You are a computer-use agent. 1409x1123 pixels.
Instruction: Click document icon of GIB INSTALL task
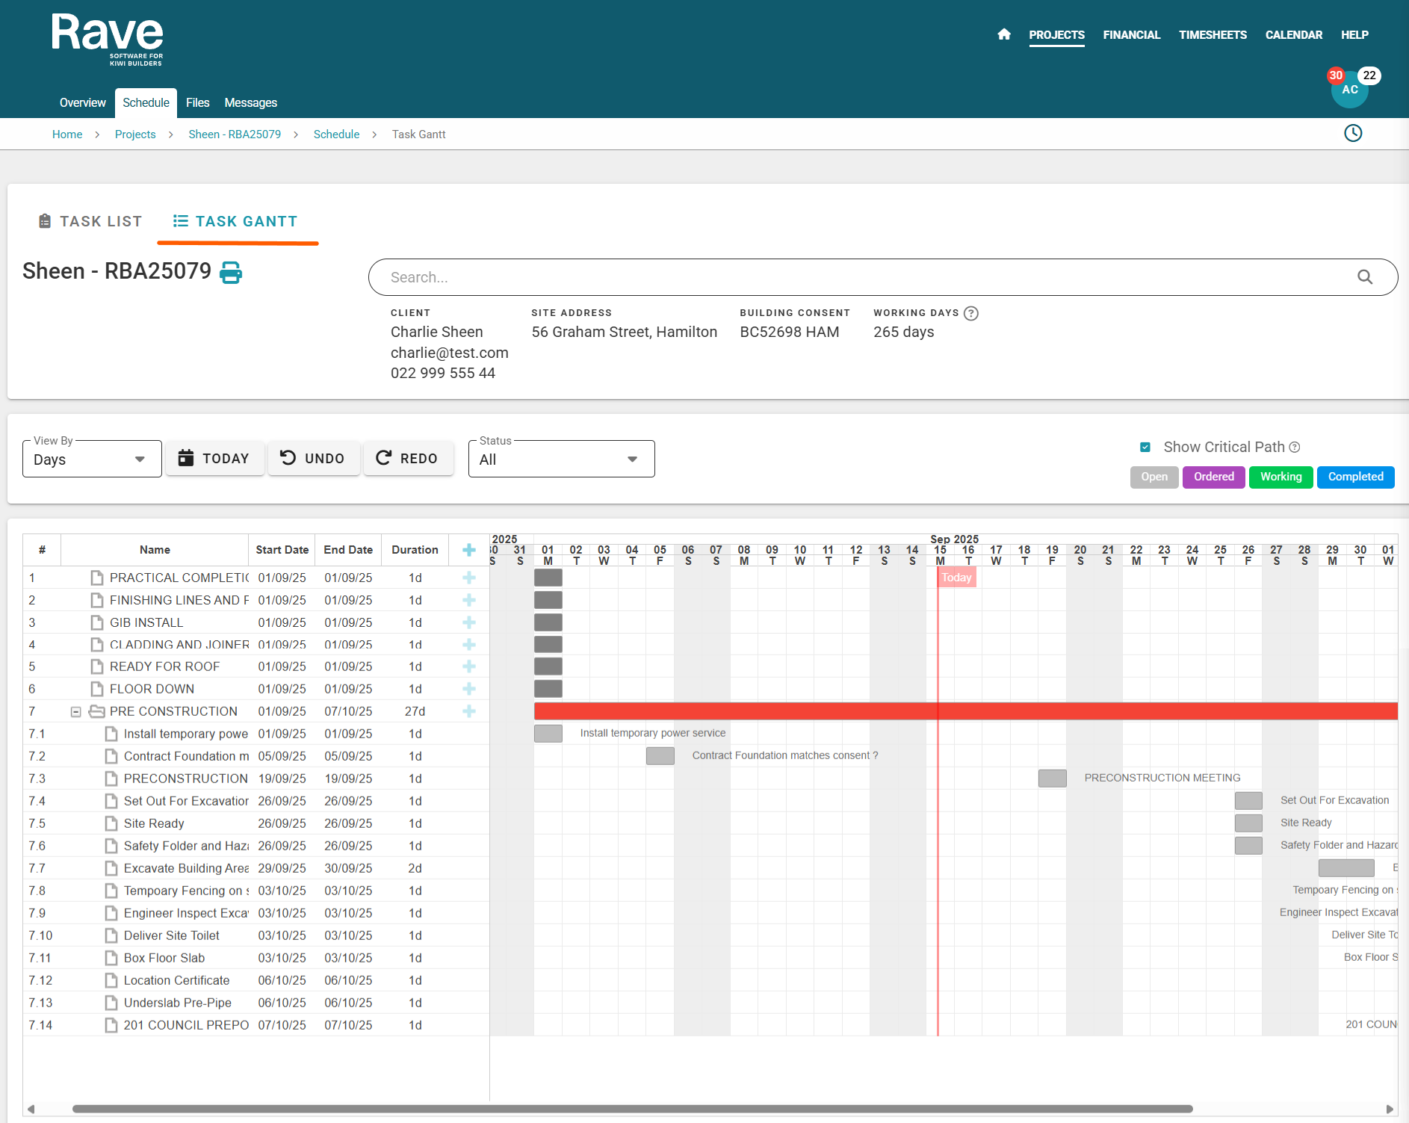[97, 622]
